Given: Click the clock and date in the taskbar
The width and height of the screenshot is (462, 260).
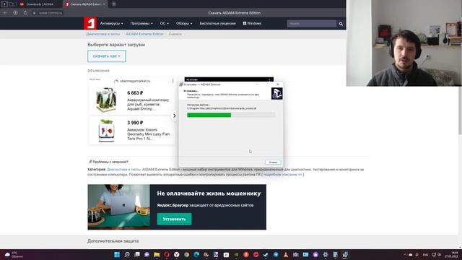Looking at the screenshot, I should (451, 255).
